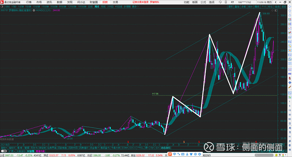Open the 资讯 menu
The image size is (292, 157).
coord(49,2)
